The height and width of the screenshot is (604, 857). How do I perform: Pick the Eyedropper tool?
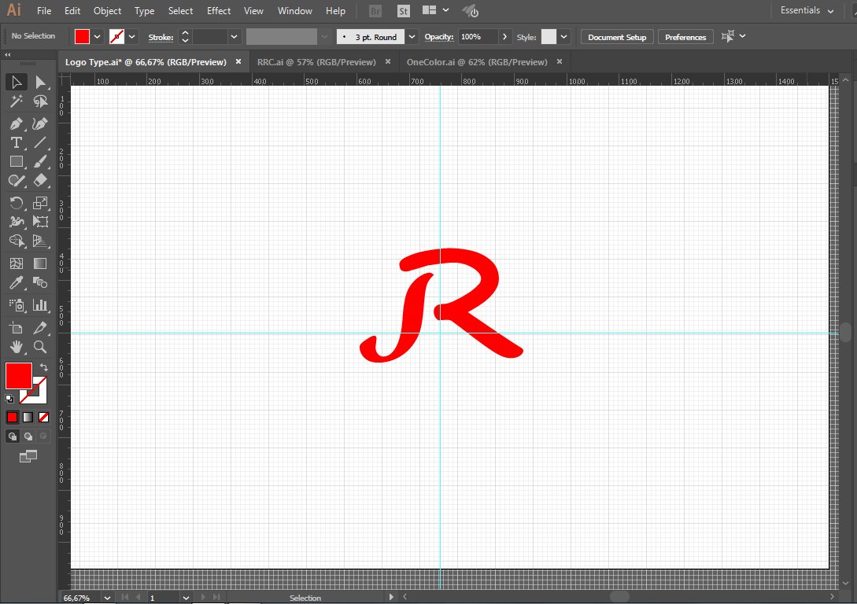pos(16,283)
